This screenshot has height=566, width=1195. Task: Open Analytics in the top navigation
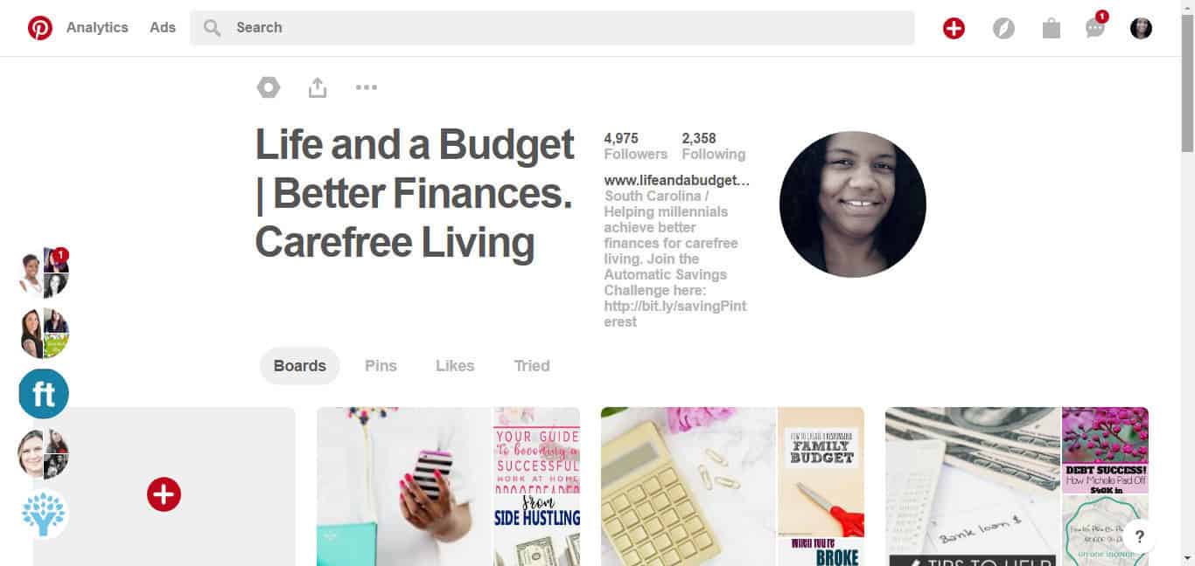tap(97, 28)
